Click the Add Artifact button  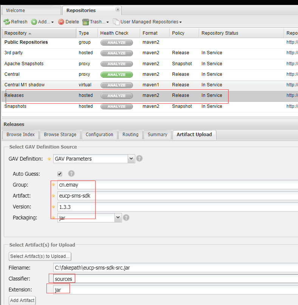click(x=22, y=300)
